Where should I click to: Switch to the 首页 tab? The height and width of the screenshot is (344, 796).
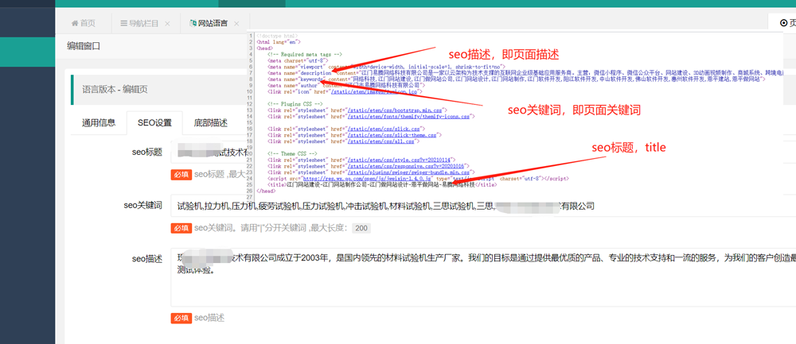[x=84, y=23]
